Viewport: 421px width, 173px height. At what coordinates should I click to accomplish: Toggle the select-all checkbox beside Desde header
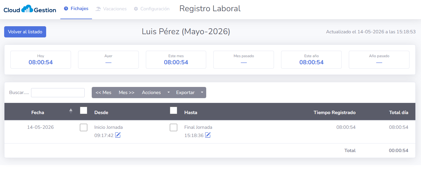[84, 110]
